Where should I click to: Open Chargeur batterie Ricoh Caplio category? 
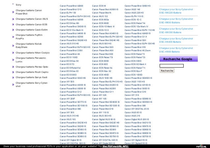(x=32, y=72)
